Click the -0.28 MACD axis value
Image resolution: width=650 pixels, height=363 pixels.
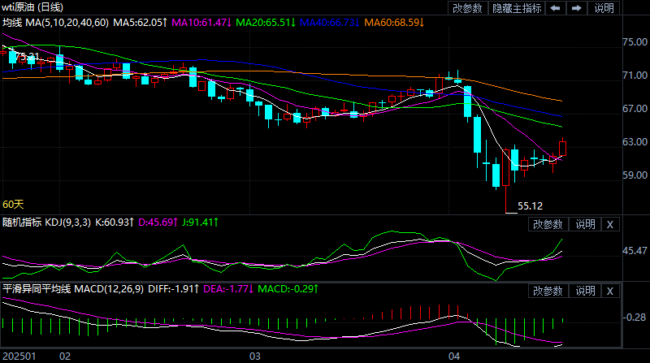(635, 318)
